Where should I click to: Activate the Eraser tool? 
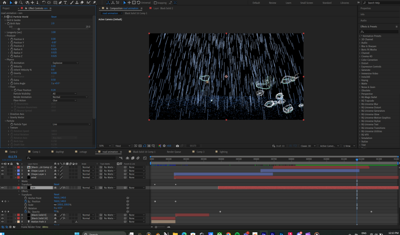click(x=82, y=3)
